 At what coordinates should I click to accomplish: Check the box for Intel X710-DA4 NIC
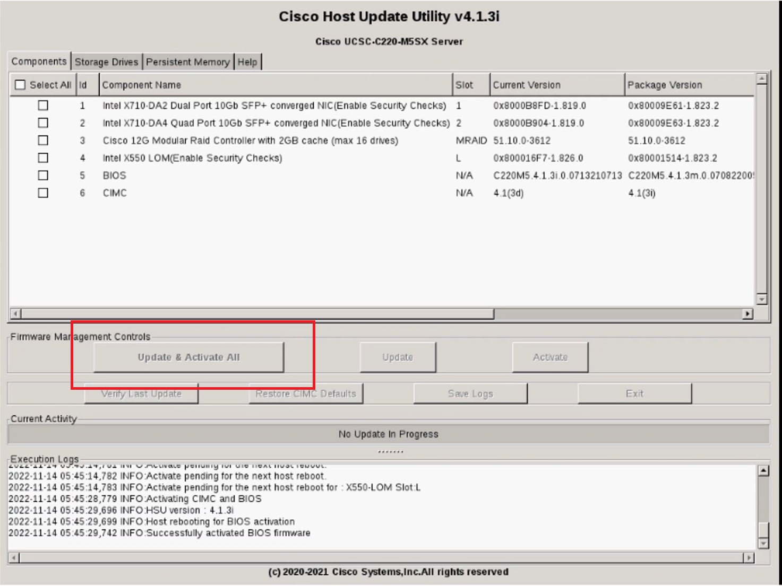(43, 123)
